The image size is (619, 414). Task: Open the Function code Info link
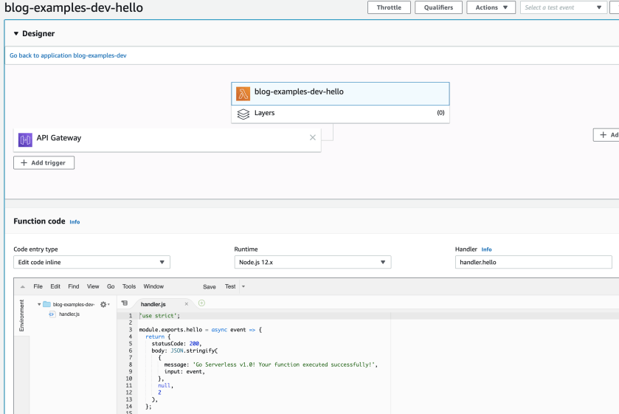(x=75, y=222)
